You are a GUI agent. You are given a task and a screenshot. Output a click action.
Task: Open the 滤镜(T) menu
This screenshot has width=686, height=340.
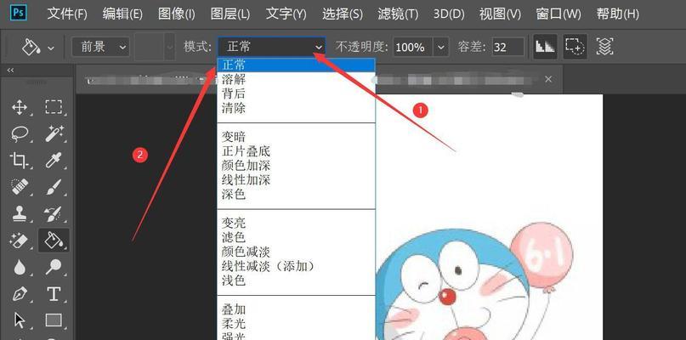(x=398, y=14)
